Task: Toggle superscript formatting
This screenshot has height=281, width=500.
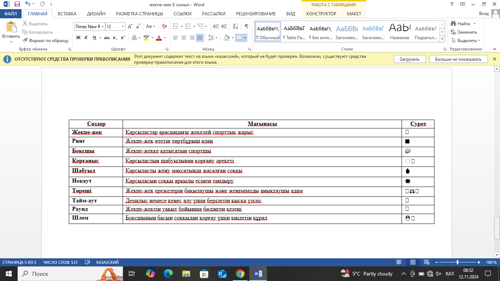Action: point(123,38)
